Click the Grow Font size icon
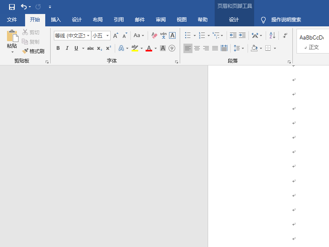 tap(116, 35)
